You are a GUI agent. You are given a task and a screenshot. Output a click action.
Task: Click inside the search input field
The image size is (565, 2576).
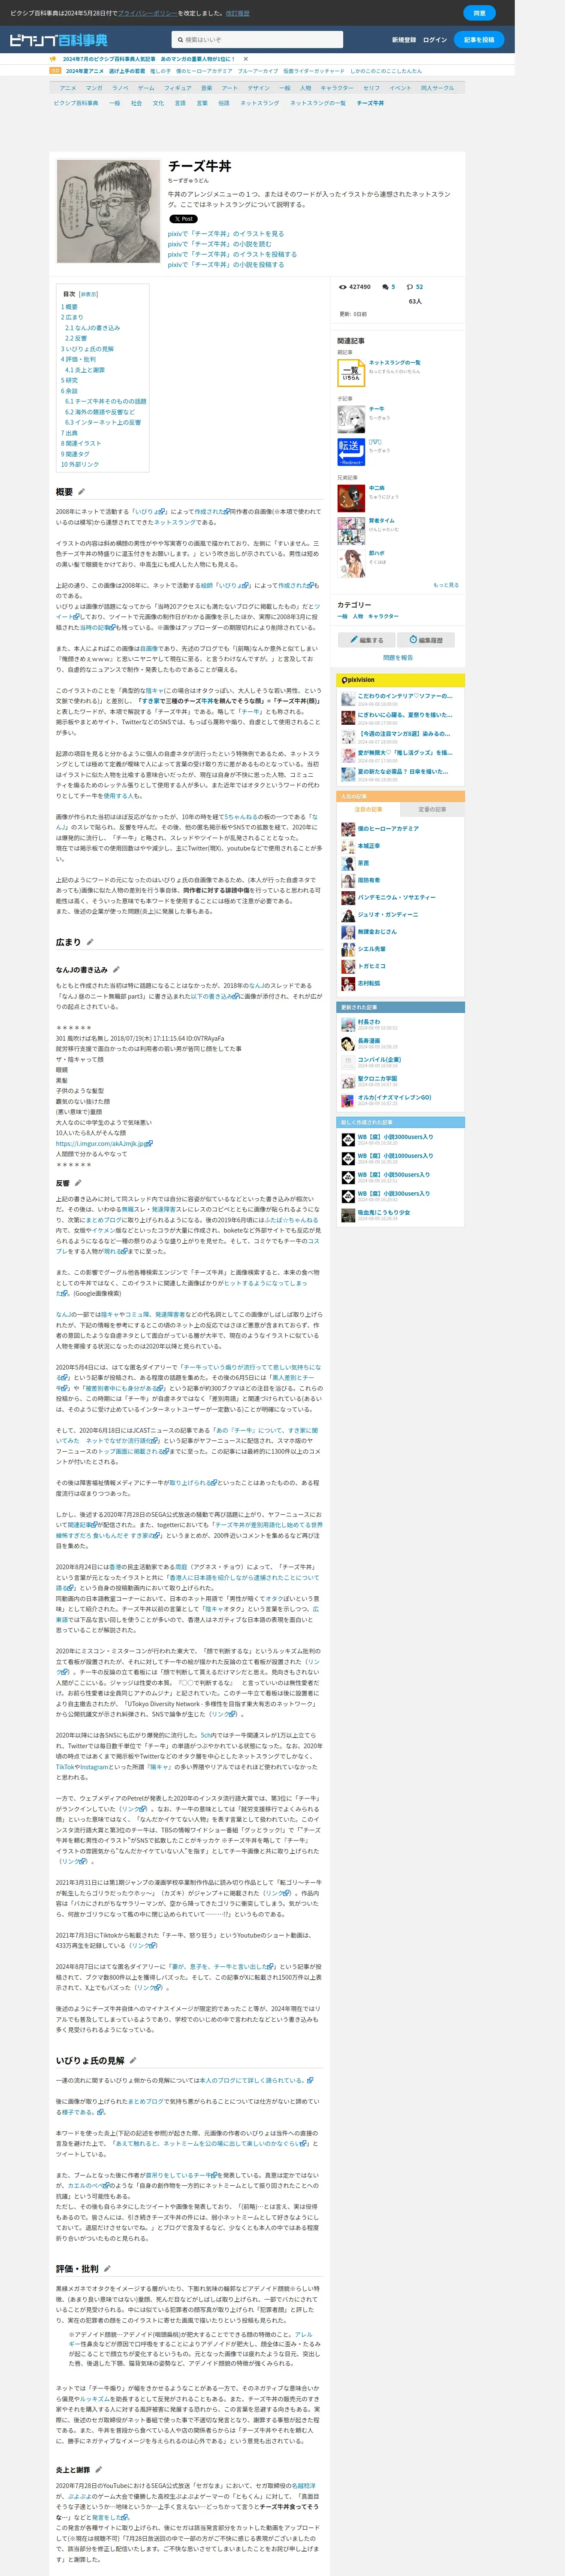[x=257, y=40]
